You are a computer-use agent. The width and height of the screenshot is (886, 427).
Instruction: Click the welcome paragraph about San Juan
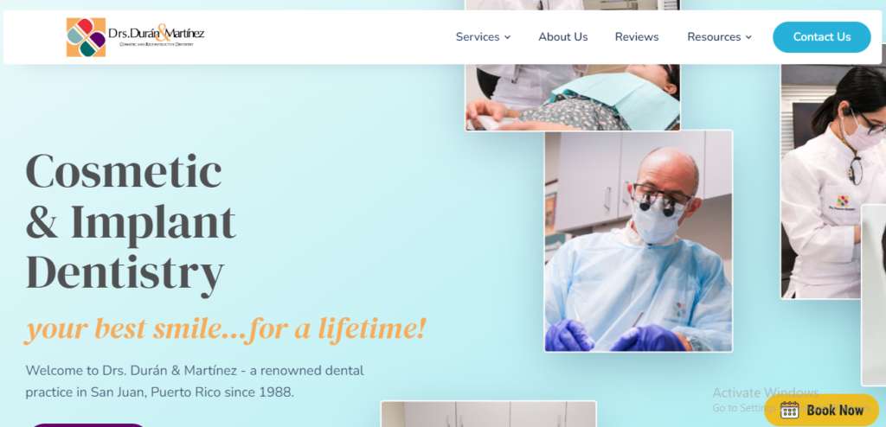(195, 381)
